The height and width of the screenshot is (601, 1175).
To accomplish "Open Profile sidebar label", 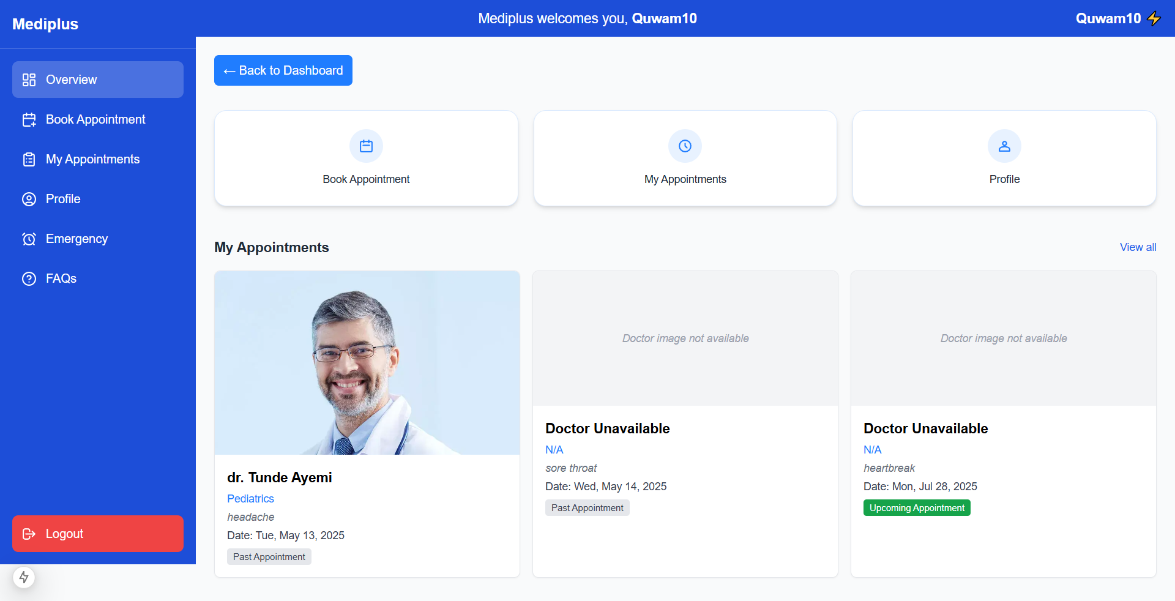I will click(x=63, y=199).
